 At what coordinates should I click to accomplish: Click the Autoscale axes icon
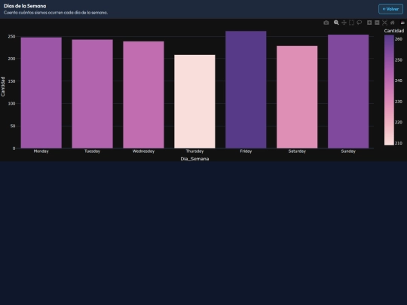[x=384, y=23]
